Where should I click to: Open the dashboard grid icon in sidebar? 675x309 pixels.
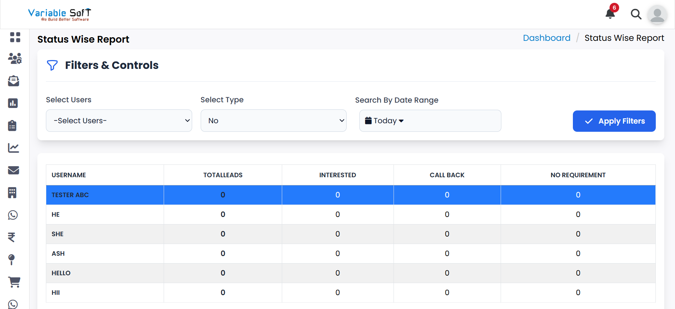click(15, 37)
